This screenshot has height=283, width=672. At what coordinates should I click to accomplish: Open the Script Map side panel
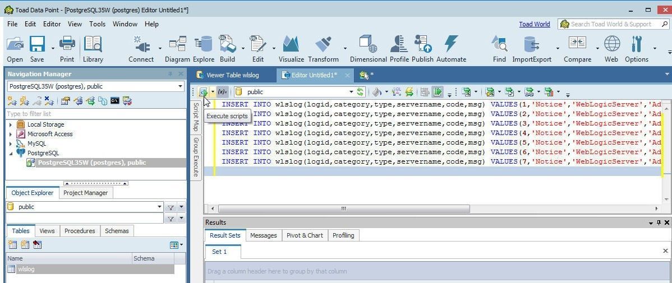click(196, 118)
